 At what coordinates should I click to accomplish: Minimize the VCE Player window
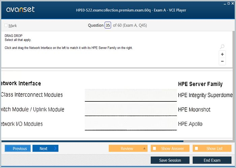pyautogui.click(x=225, y=4)
